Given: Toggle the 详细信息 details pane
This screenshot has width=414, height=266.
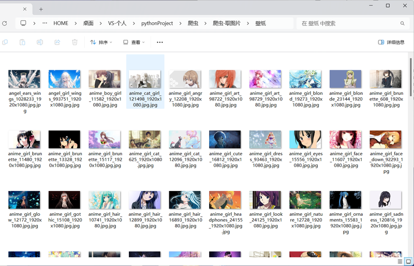Looking at the screenshot, I should (391, 42).
